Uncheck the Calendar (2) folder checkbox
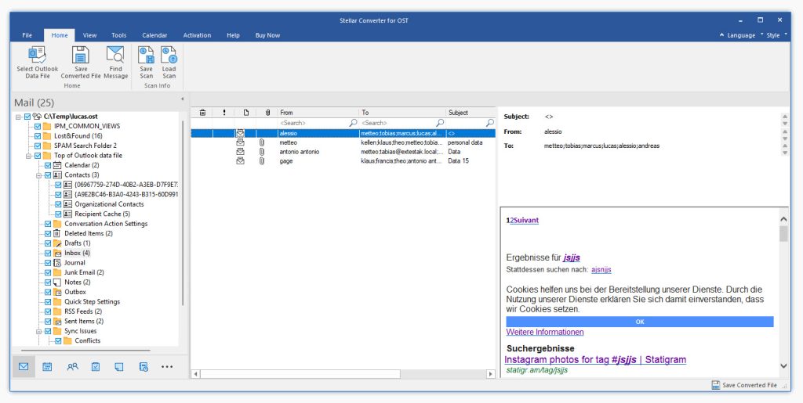803x403 pixels. (x=48, y=165)
